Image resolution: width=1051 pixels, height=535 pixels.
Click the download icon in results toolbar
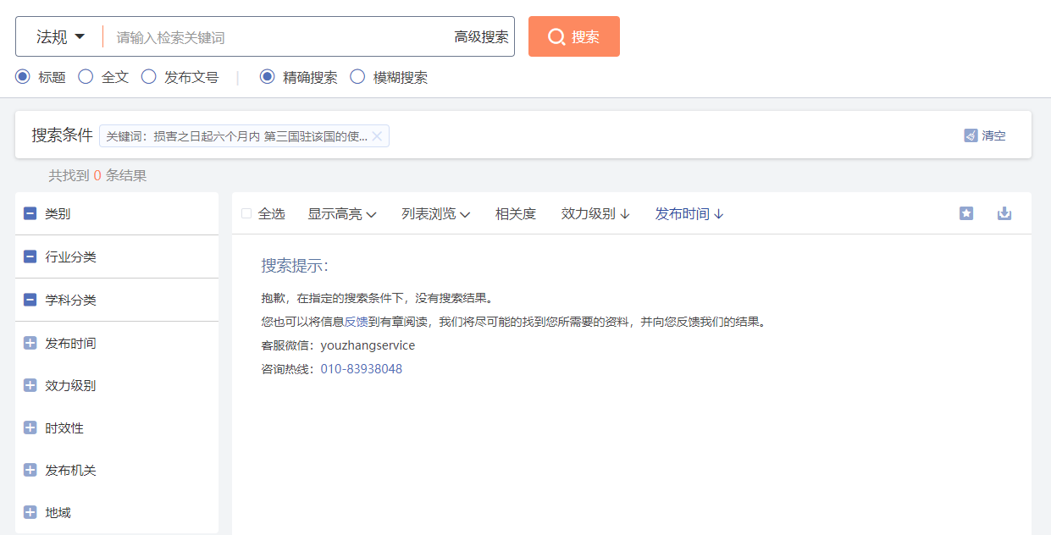(1004, 213)
